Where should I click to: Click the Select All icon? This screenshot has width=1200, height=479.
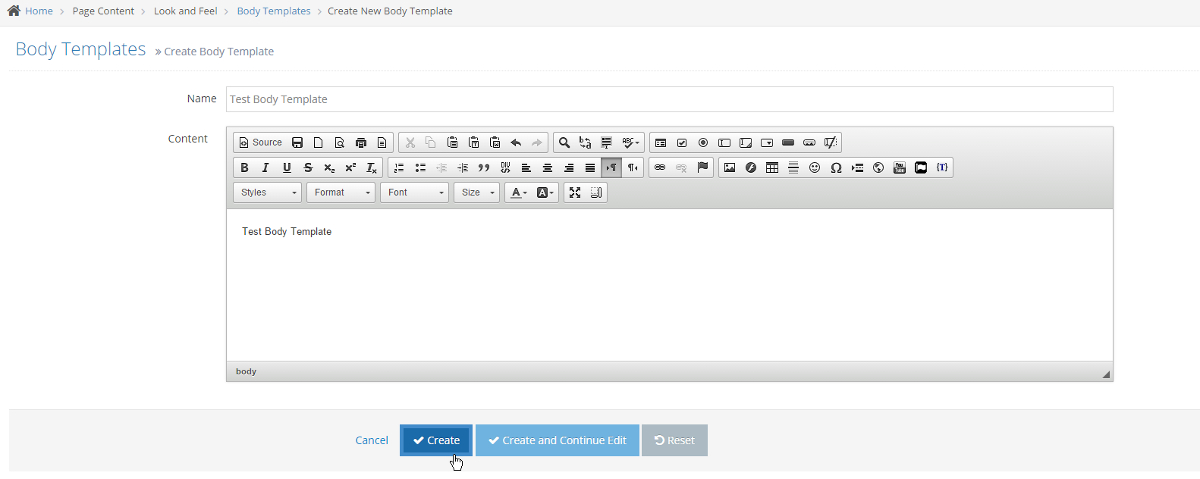(607, 142)
